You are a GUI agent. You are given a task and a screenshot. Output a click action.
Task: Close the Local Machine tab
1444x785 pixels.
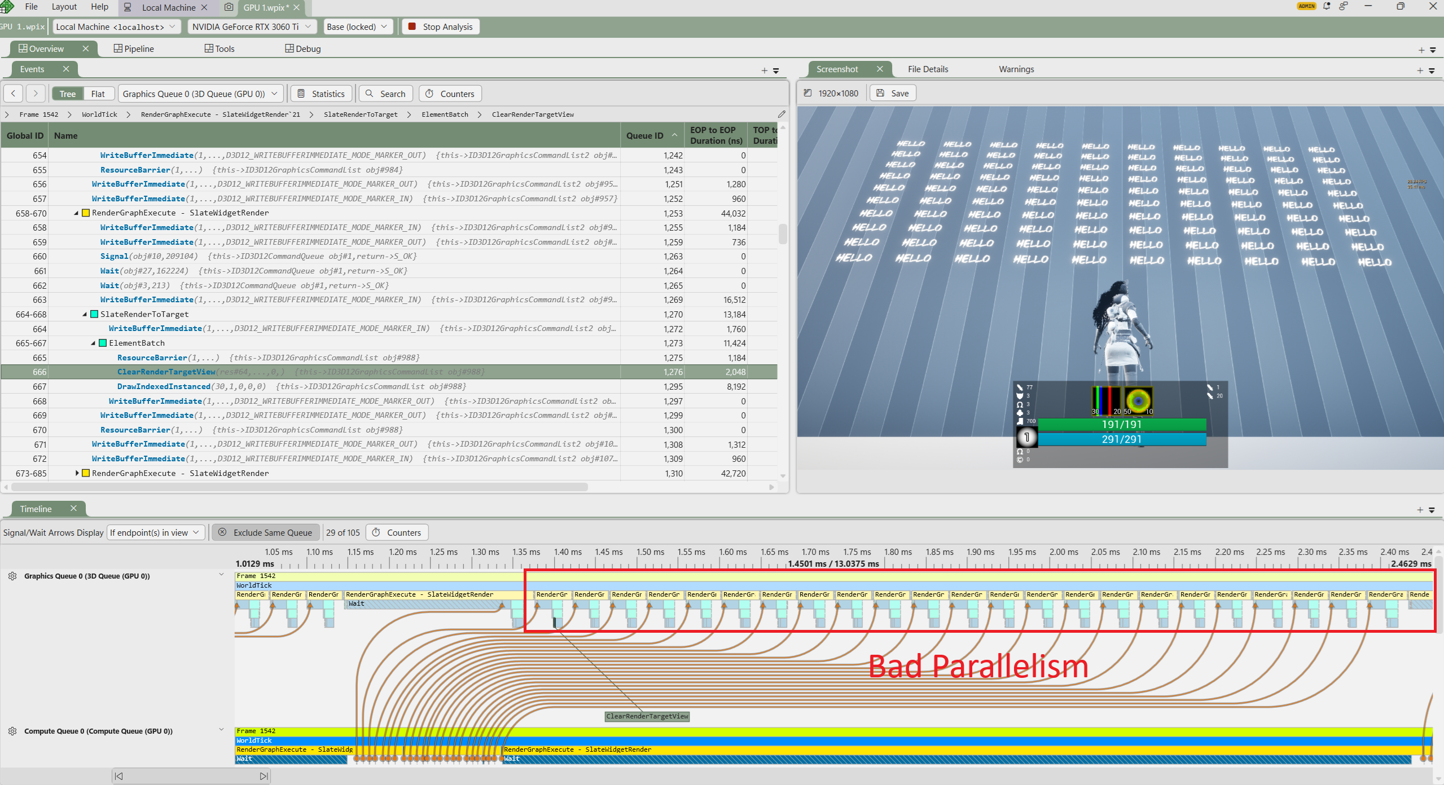[204, 7]
